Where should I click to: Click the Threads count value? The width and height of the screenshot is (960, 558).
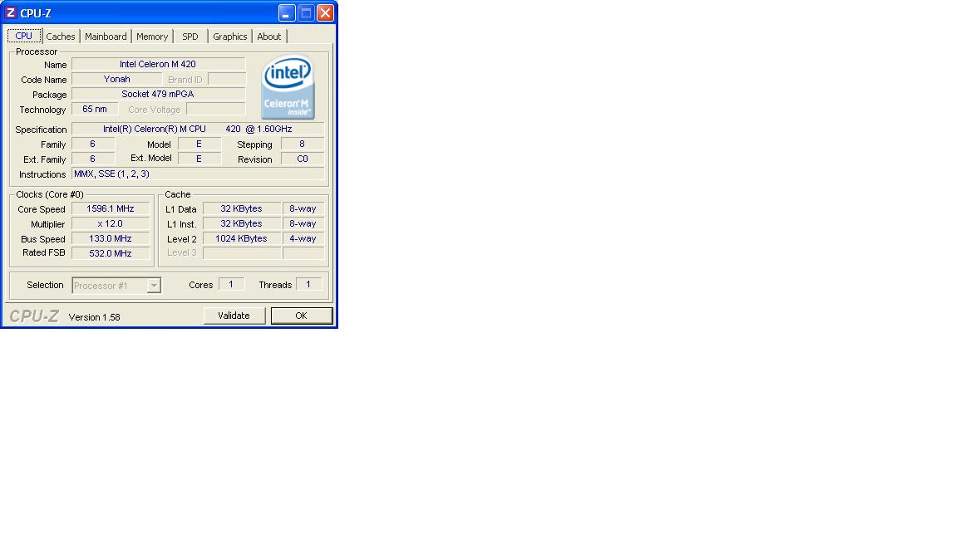tap(308, 285)
